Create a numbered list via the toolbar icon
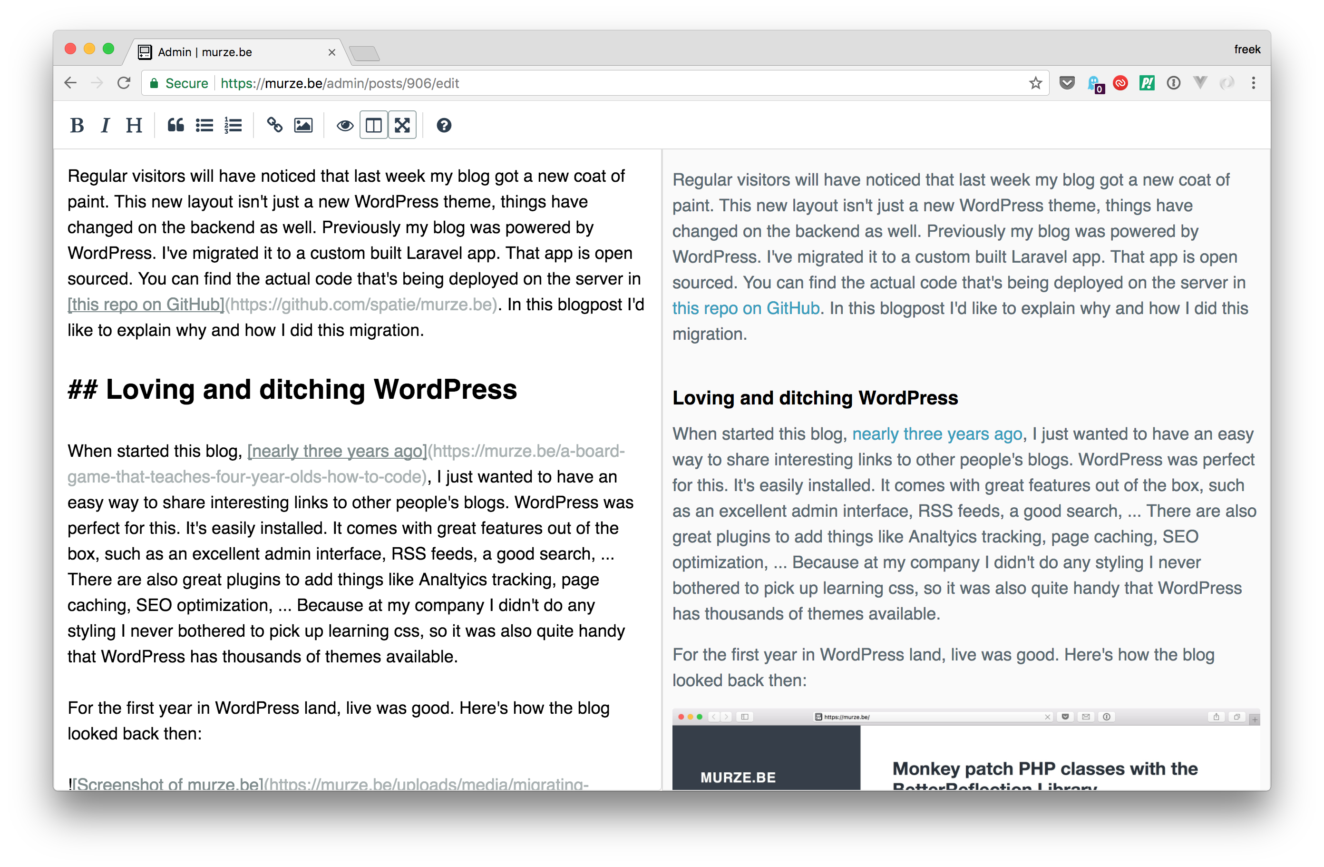Image resolution: width=1324 pixels, height=867 pixels. pos(233,125)
